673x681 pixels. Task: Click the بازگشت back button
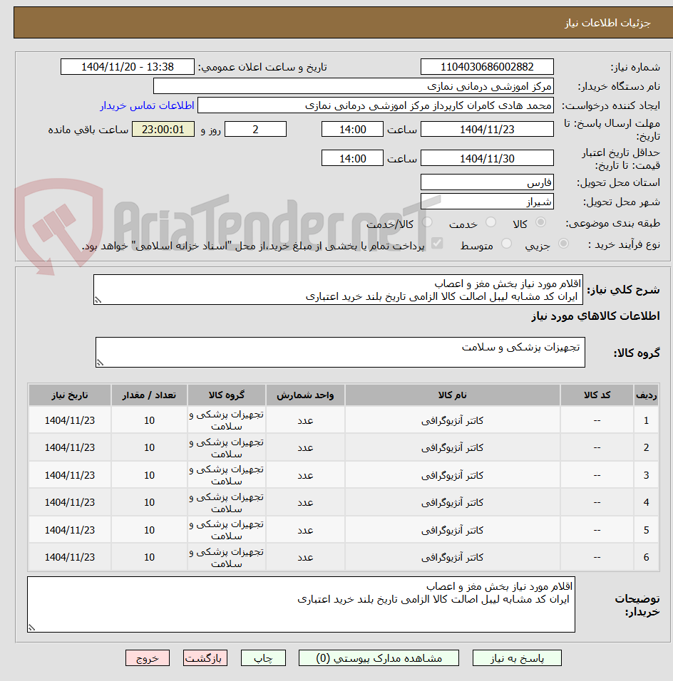click(205, 658)
